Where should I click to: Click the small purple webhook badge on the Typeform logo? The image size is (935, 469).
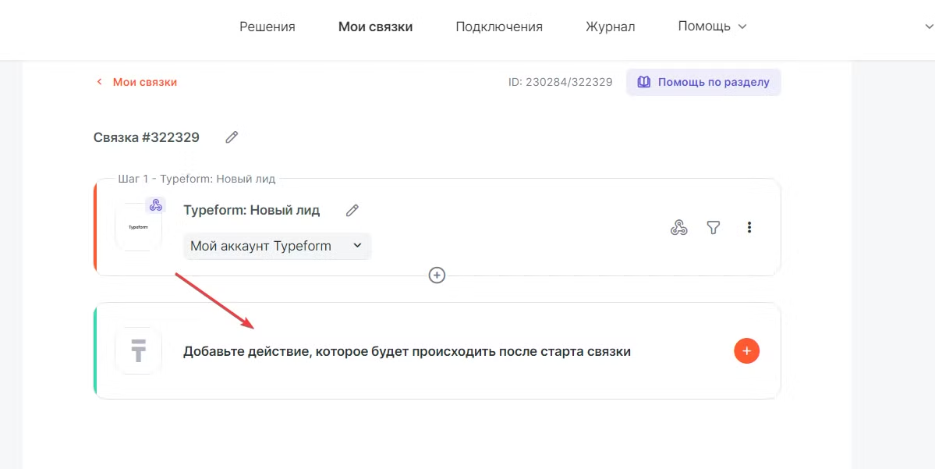(x=156, y=204)
